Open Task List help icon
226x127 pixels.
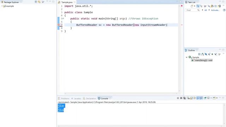pyautogui.click(x=224, y=10)
